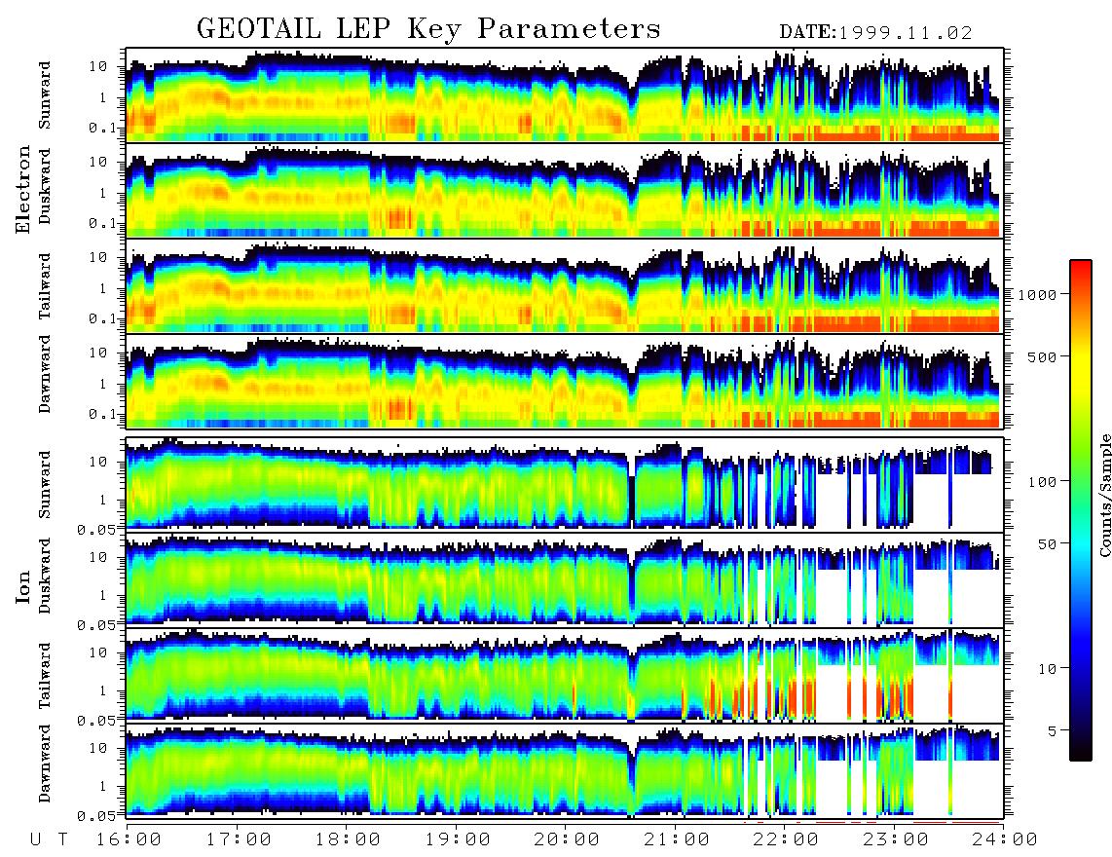Click the 'Counts/Sample' color bar label
This screenshot has width=1112, height=857.
tap(1104, 495)
